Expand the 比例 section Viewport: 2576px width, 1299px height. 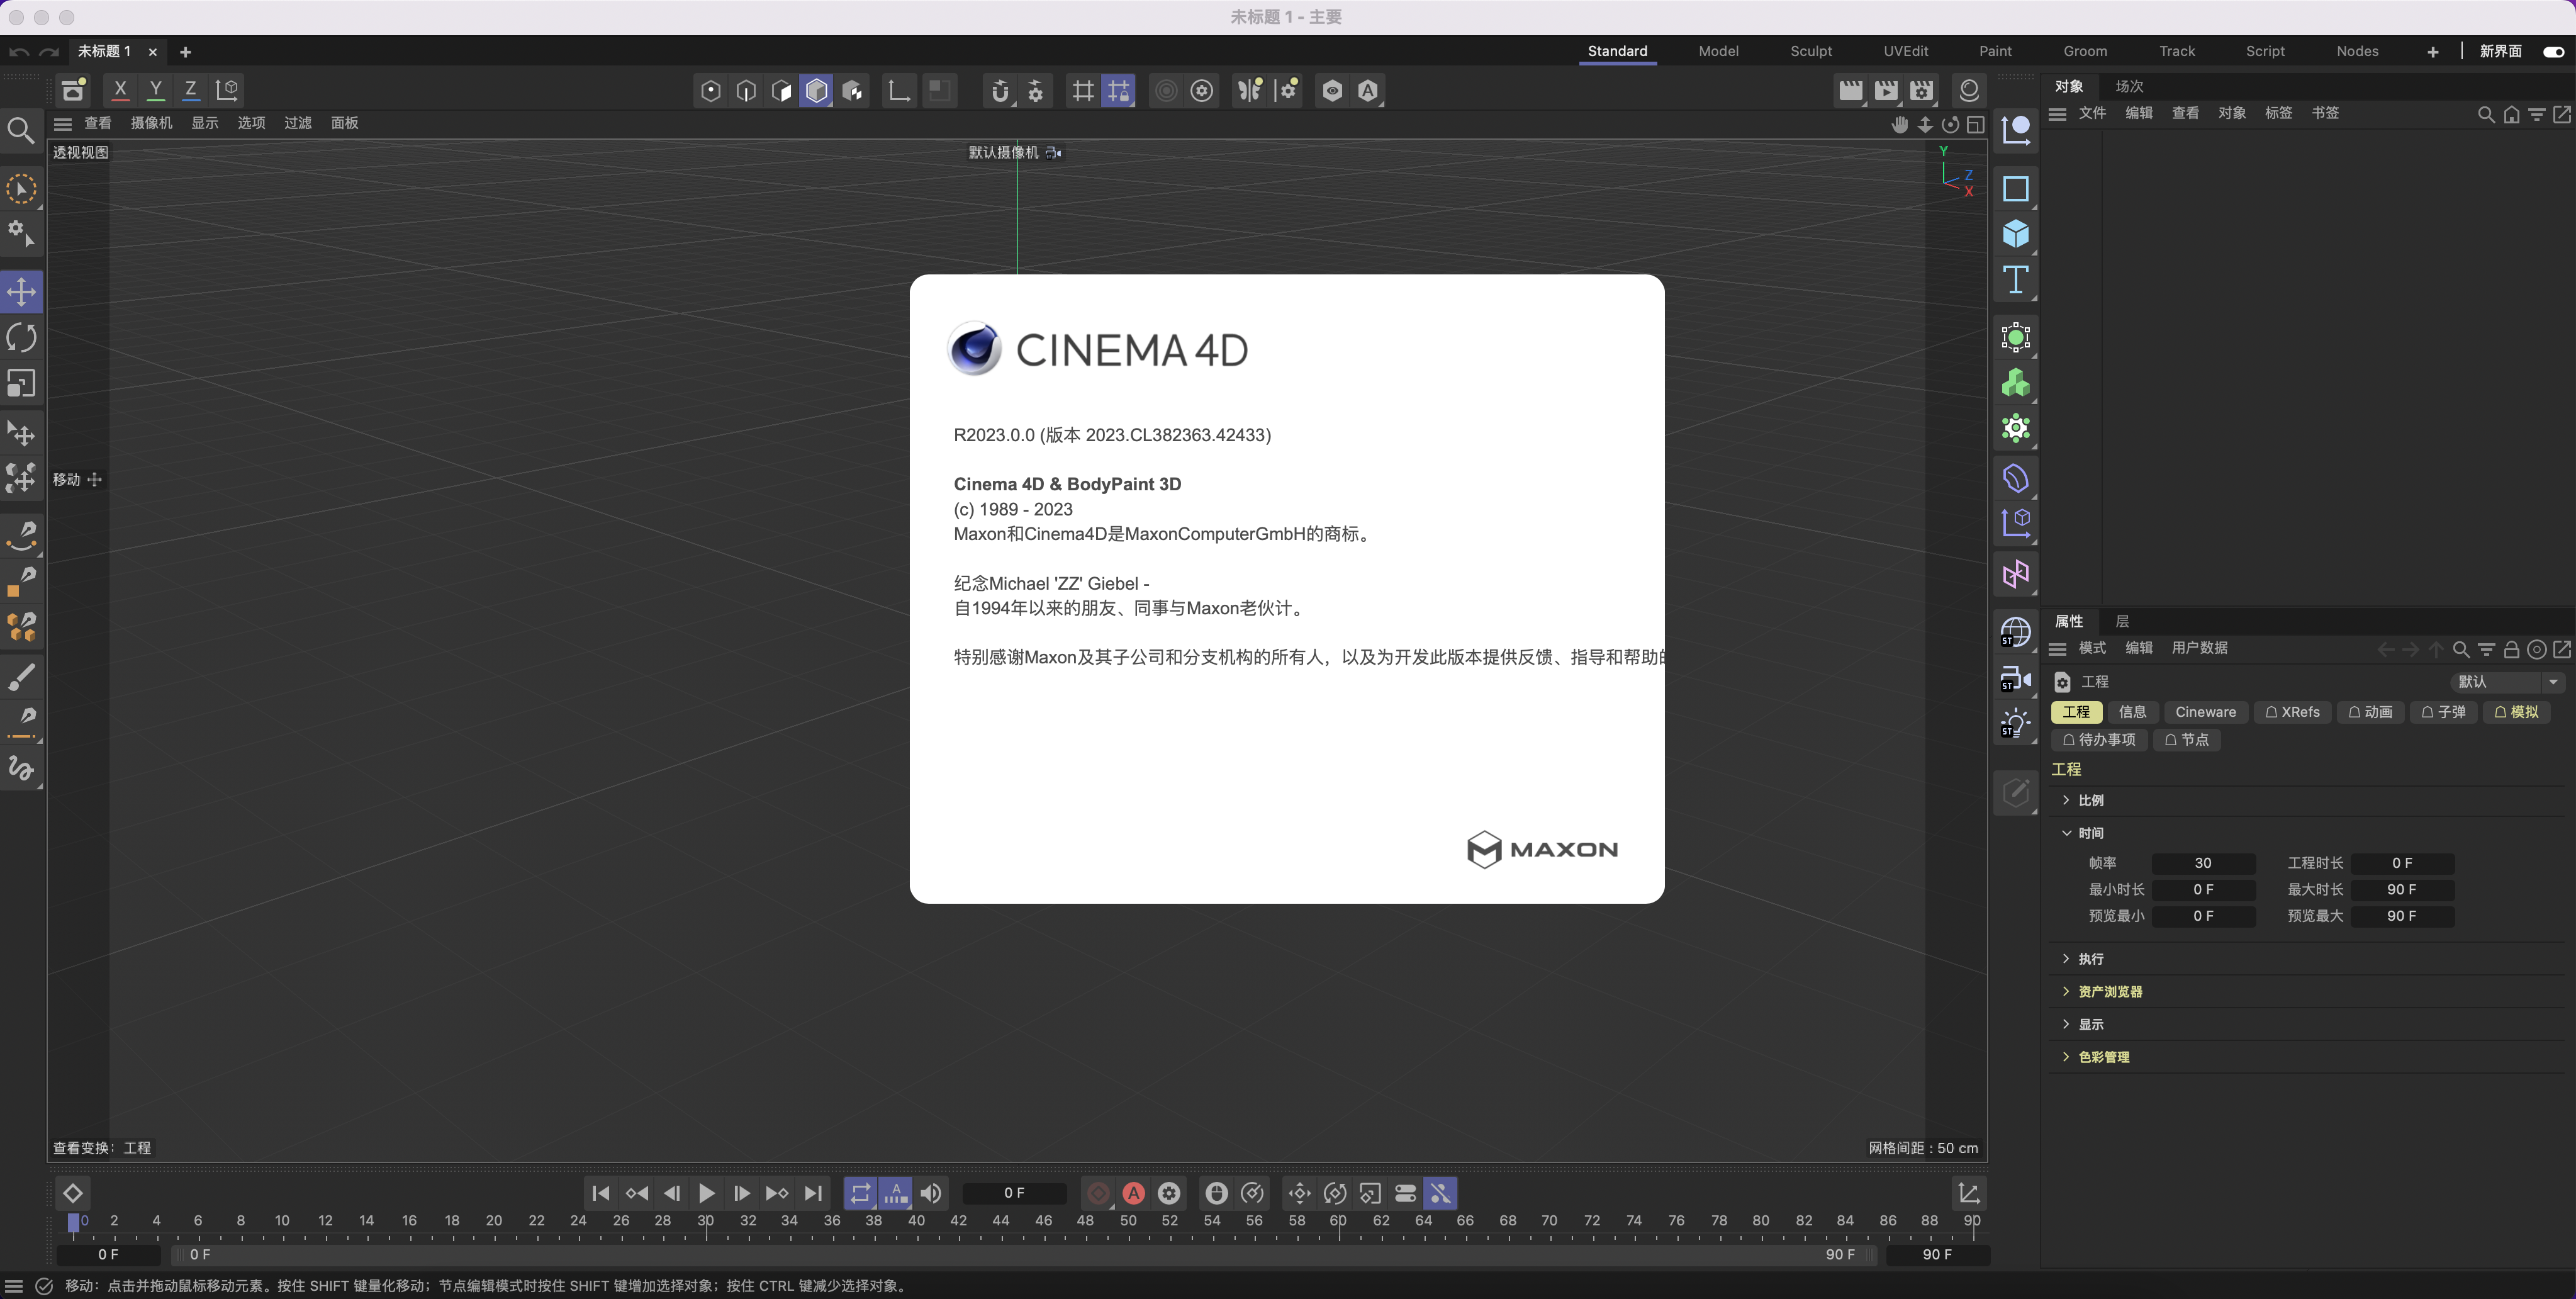pos(2090,800)
